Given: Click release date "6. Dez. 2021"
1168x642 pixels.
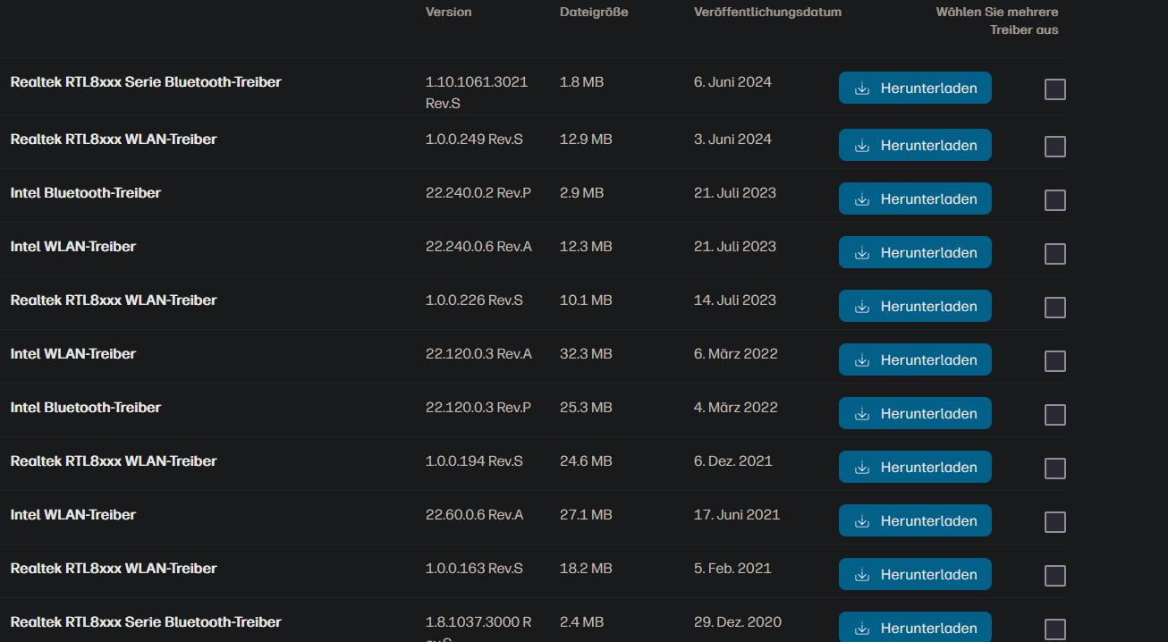Looking at the screenshot, I should [733, 461].
